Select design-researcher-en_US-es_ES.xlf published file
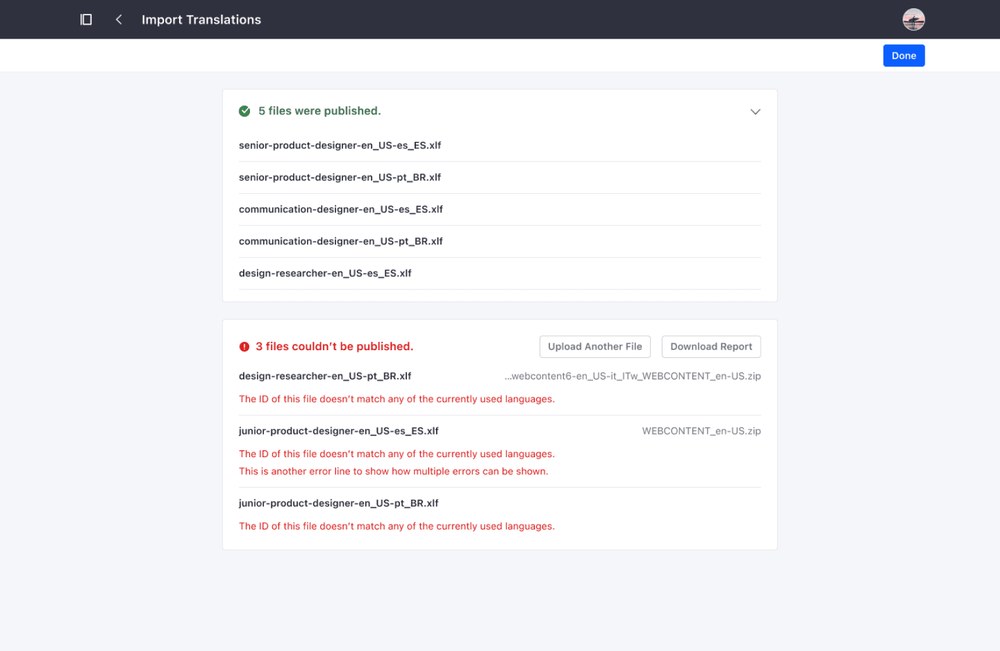The height and width of the screenshot is (651, 1000). click(x=325, y=274)
